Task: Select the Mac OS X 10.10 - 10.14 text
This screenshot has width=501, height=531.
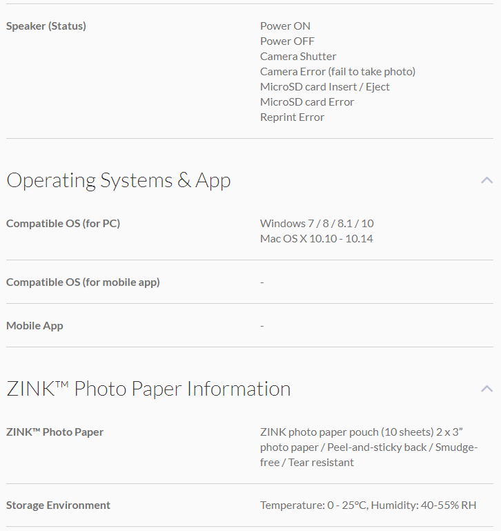Action: pos(317,239)
